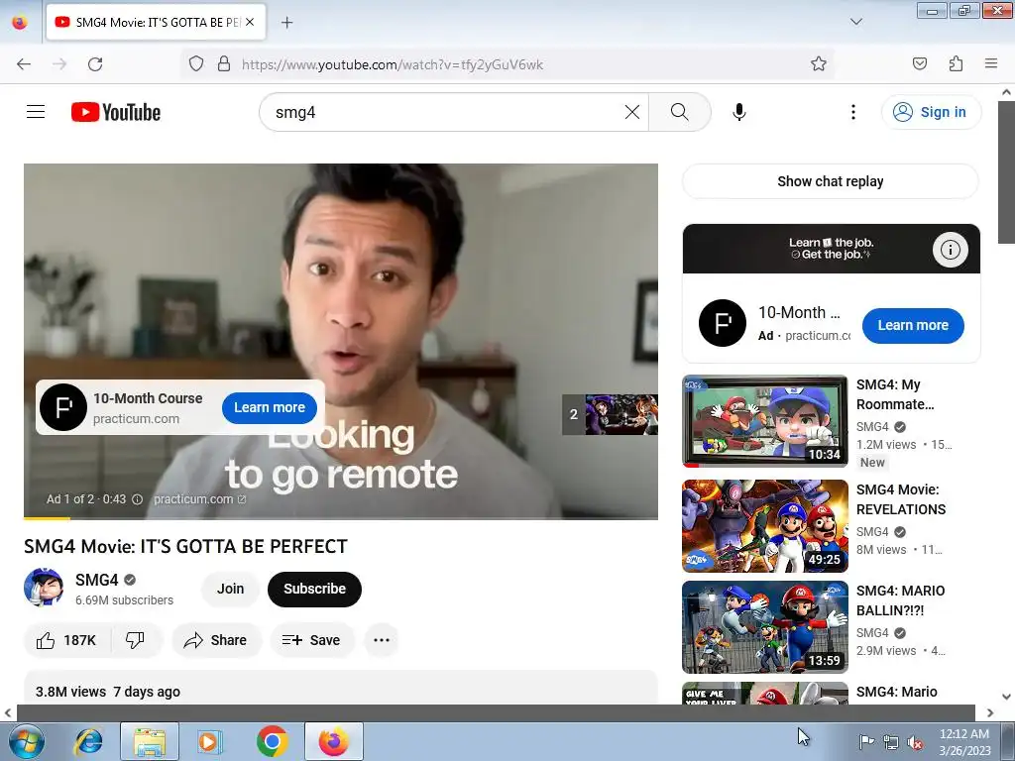Open Windows Media Player from taskbar
Image resolution: width=1015 pixels, height=761 pixels.
click(x=209, y=741)
